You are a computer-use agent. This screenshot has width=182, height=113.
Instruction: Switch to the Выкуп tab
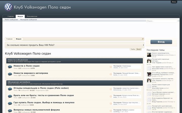(139, 49)
